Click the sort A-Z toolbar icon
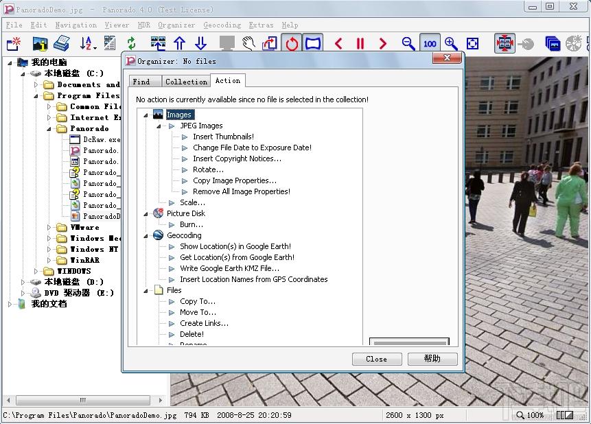This screenshot has width=591, height=424. tap(88, 43)
